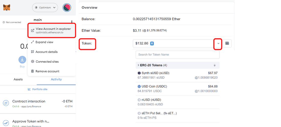
Task: Click the Contract interaction swap icon
Action: [6, 103]
